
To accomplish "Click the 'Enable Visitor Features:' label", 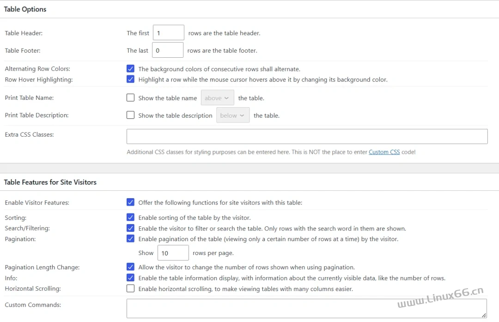I will [37, 203].
